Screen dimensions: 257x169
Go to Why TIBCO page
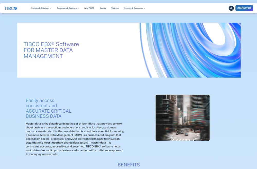point(89,8)
